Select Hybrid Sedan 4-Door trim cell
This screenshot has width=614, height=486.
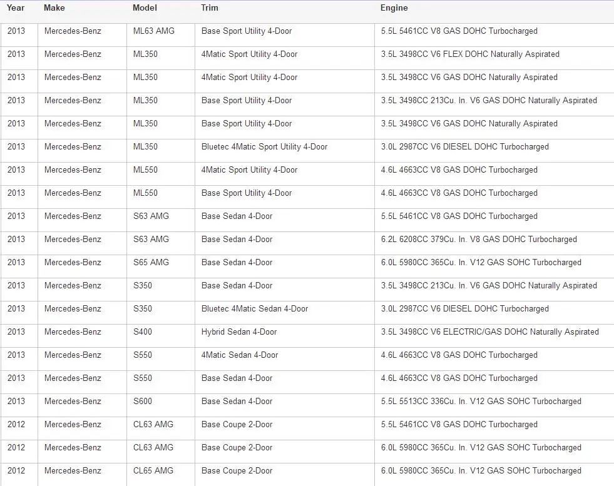[284, 335]
